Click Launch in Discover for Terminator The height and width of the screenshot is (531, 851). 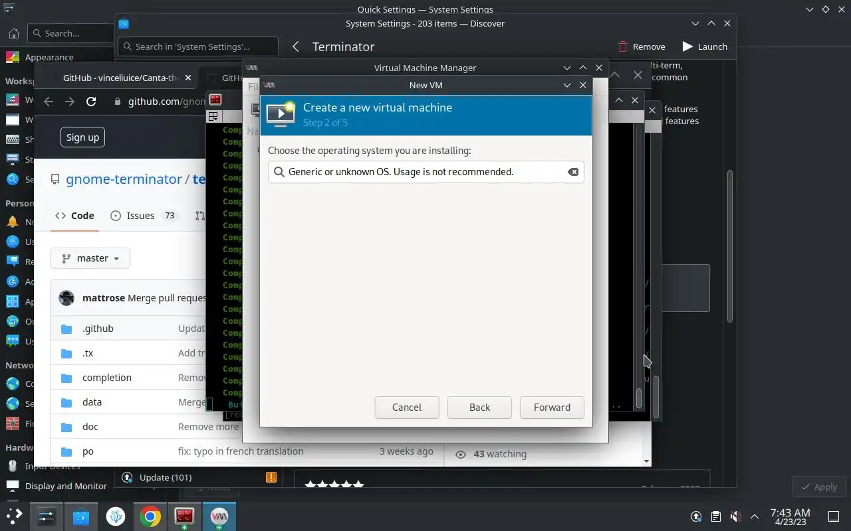(x=705, y=46)
